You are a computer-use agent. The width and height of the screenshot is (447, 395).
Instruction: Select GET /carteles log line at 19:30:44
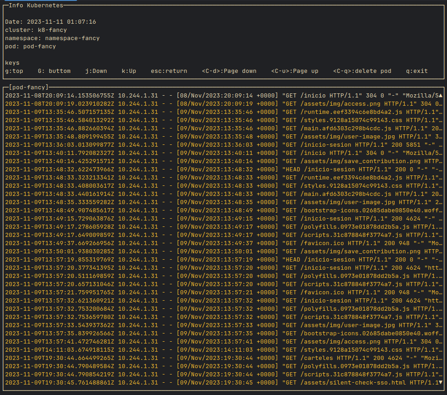pyautogui.click(x=223, y=358)
